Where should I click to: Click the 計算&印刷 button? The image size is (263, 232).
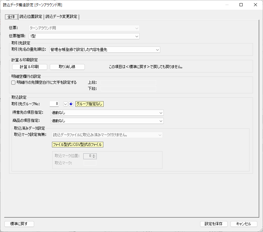click(x=30, y=67)
